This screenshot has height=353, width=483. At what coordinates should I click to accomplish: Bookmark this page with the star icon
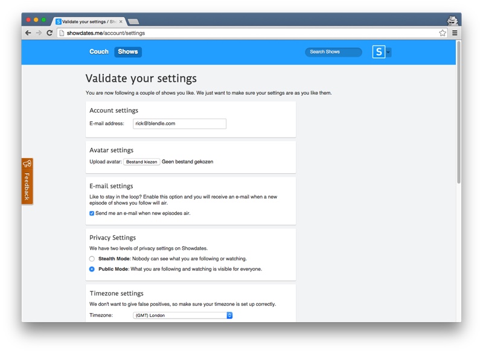click(443, 33)
